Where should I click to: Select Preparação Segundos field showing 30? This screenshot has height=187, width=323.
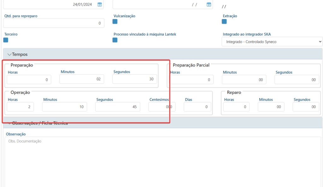coord(134,79)
